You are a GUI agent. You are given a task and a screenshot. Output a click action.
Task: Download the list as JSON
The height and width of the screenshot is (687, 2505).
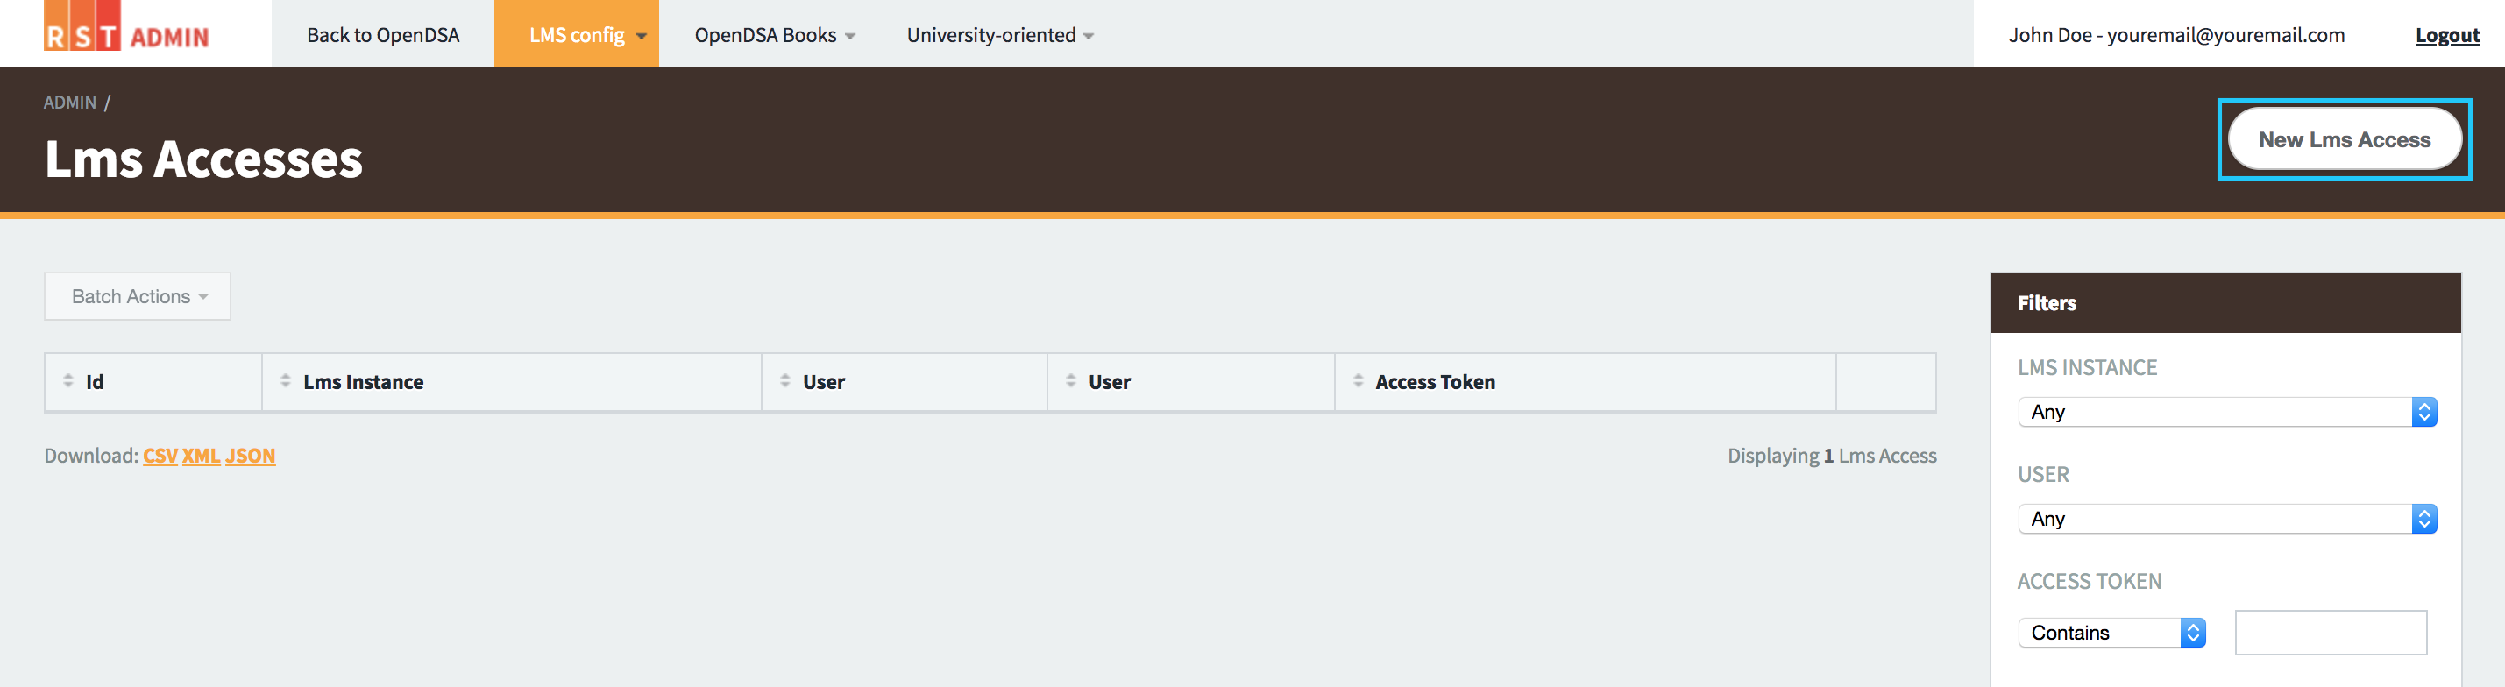[250, 456]
